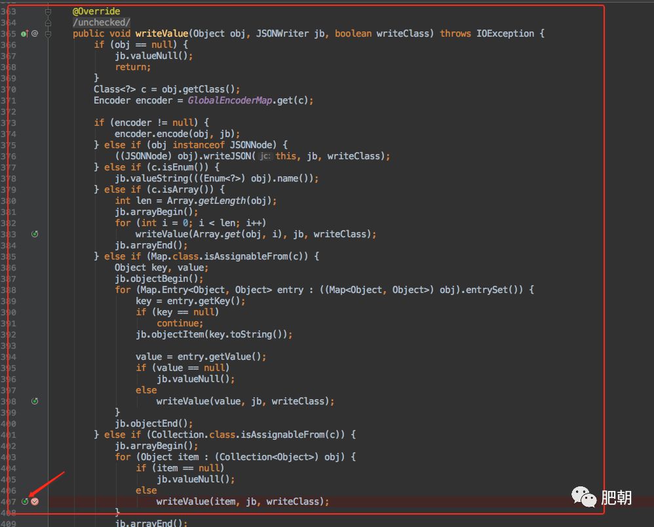Click the pink breakpoint check icon on line 407
654x527 pixels.
point(34,501)
